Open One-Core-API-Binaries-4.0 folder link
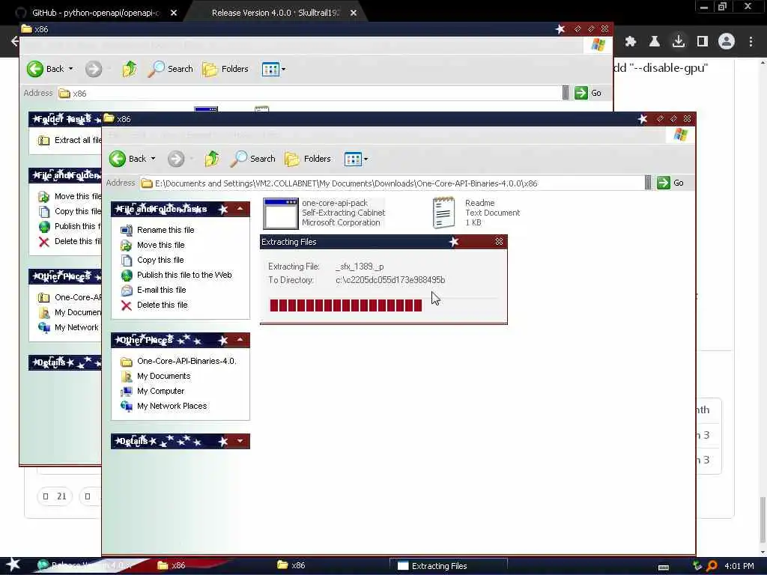This screenshot has width=767, height=575. 187,361
